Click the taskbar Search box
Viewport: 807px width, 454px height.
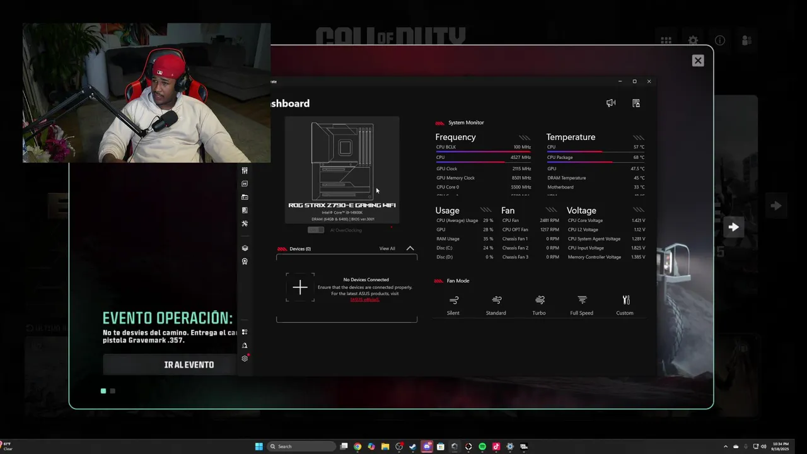tap(301, 446)
